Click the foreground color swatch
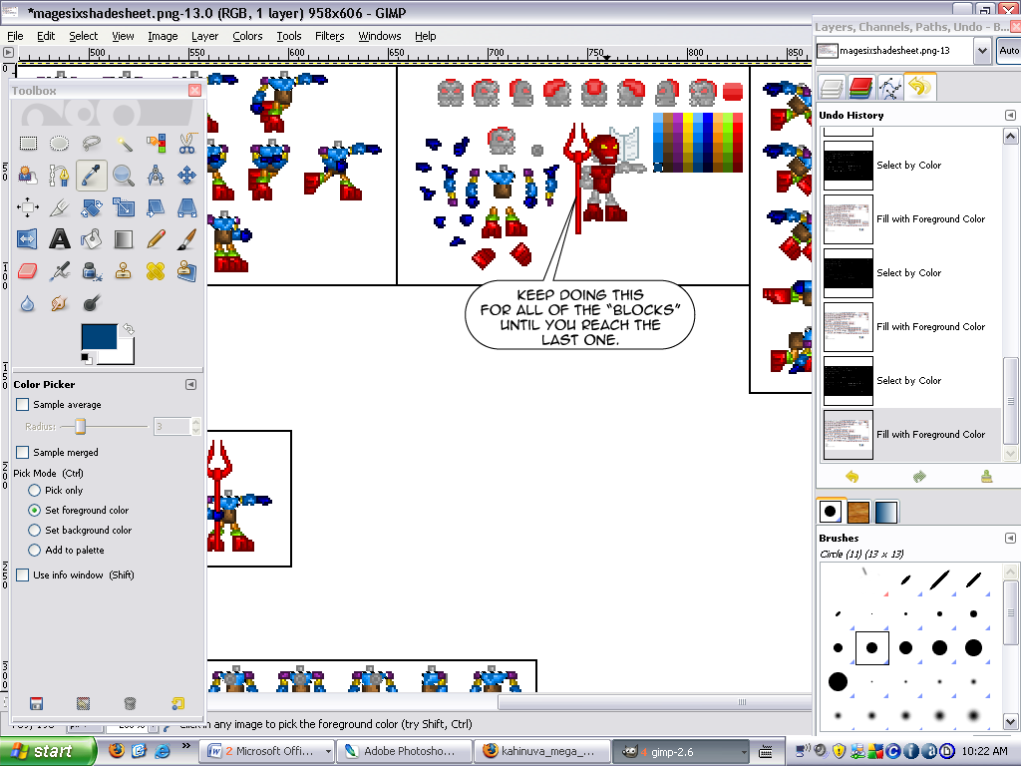 99,337
